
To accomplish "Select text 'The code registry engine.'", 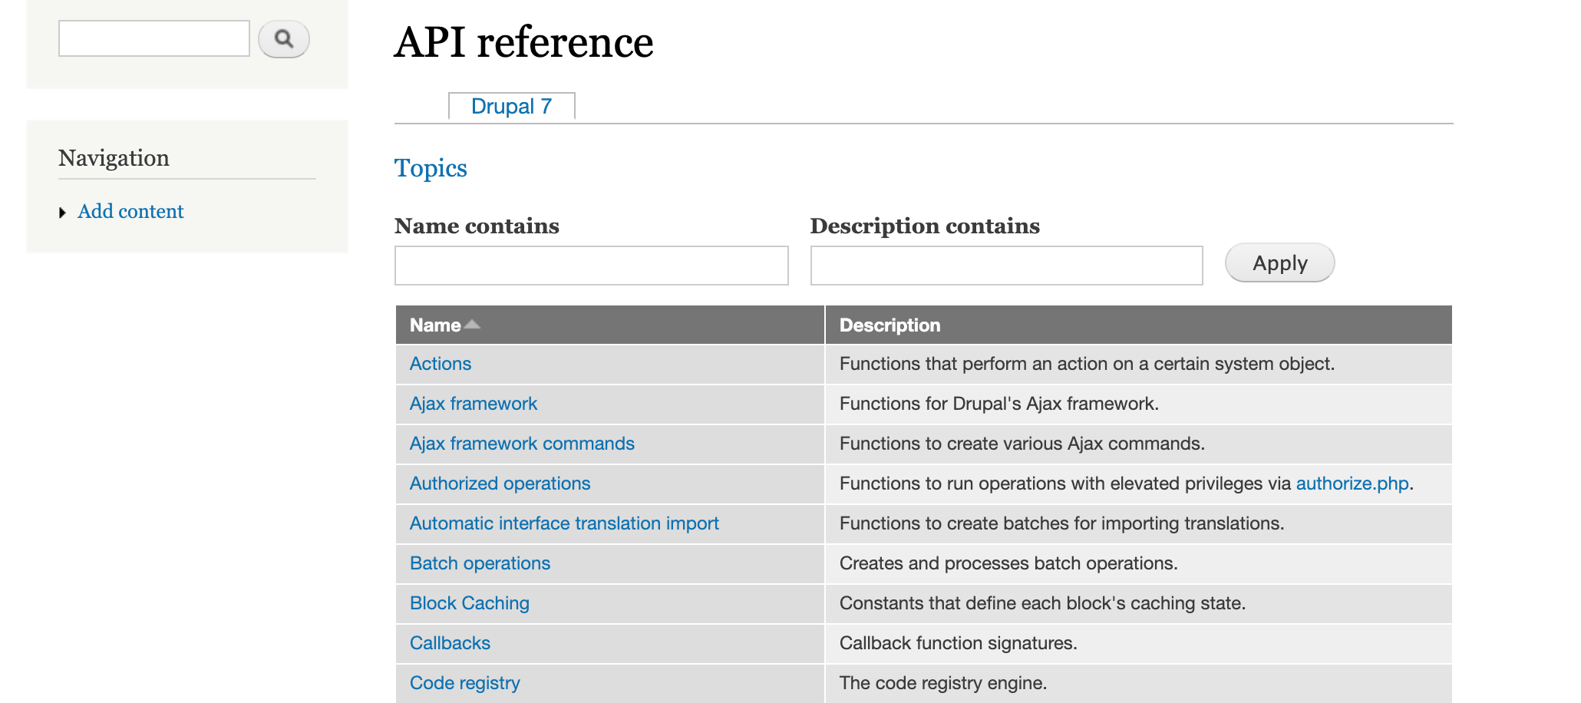I will [943, 683].
